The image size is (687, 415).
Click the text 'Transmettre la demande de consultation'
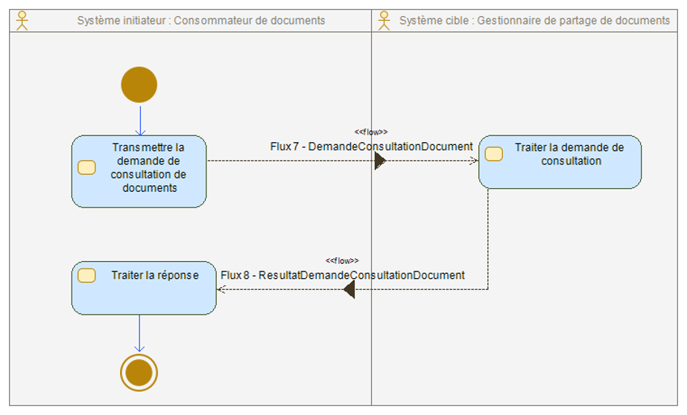click(148, 167)
